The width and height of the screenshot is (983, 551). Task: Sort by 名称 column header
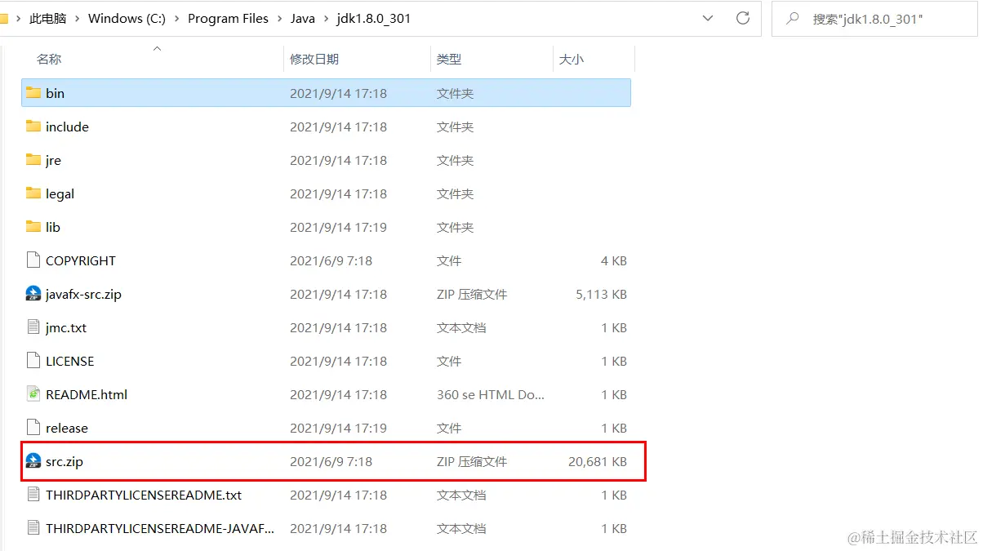49,59
